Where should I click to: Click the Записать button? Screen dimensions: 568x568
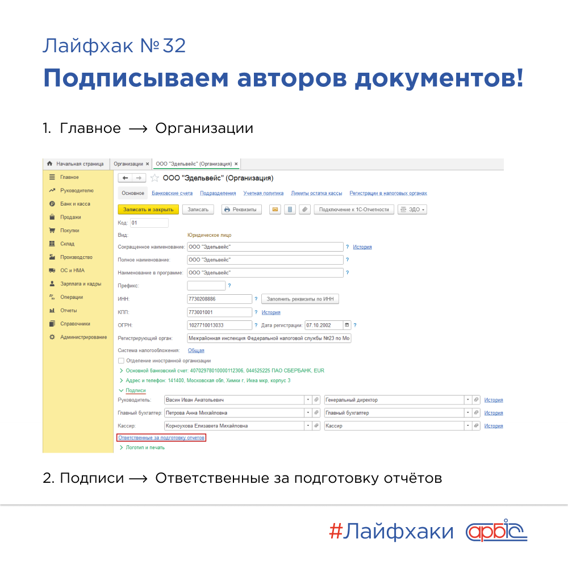tap(198, 210)
